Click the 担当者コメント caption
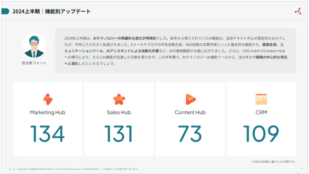 point(34,63)
